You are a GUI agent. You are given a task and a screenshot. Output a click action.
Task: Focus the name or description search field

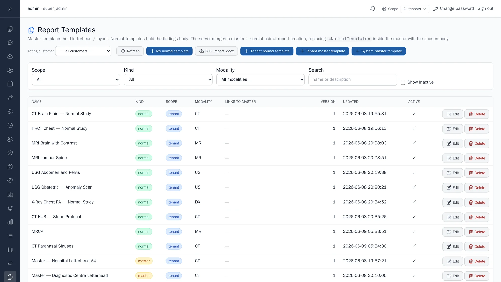point(352,80)
